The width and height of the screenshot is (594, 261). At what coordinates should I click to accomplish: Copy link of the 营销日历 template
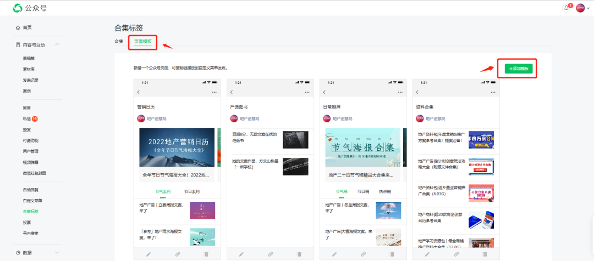pos(178,254)
